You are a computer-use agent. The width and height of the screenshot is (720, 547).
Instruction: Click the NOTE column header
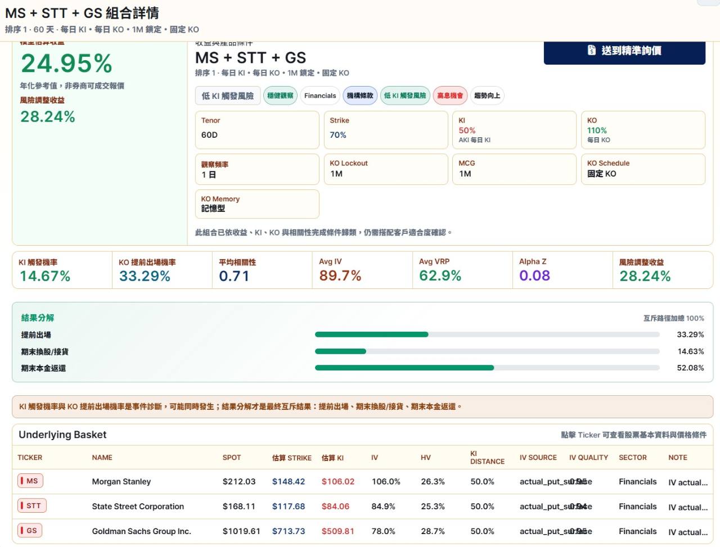678,458
